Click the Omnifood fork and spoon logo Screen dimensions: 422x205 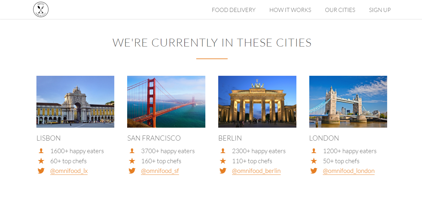pyautogui.click(x=41, y=9)
